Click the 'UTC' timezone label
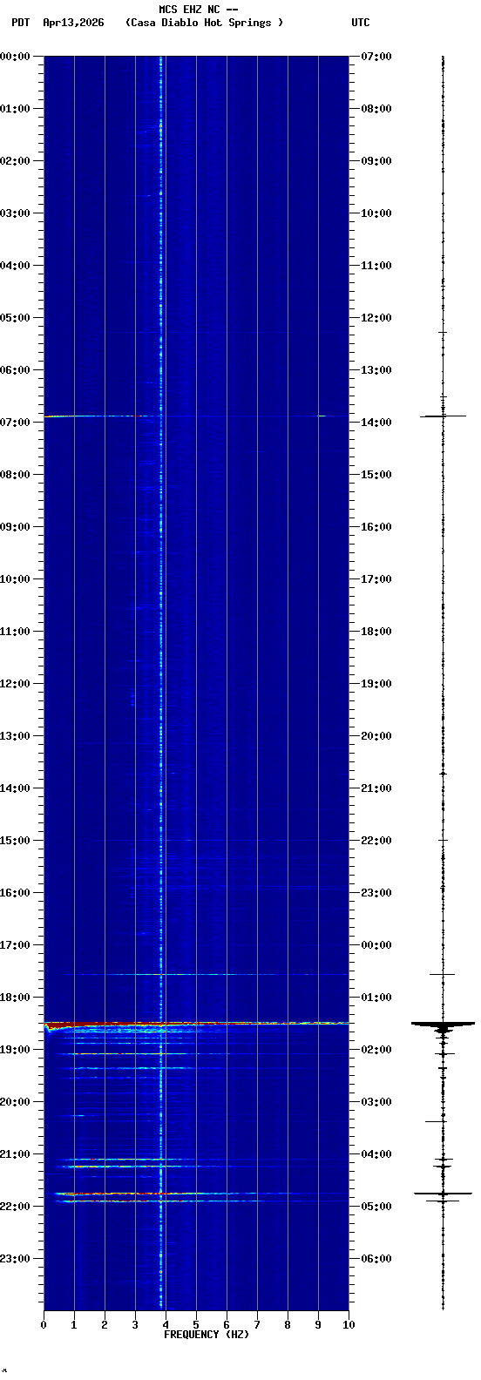The width and height of the screenshot is (481, 1380). pyautogui.click(x=361, y=23)
